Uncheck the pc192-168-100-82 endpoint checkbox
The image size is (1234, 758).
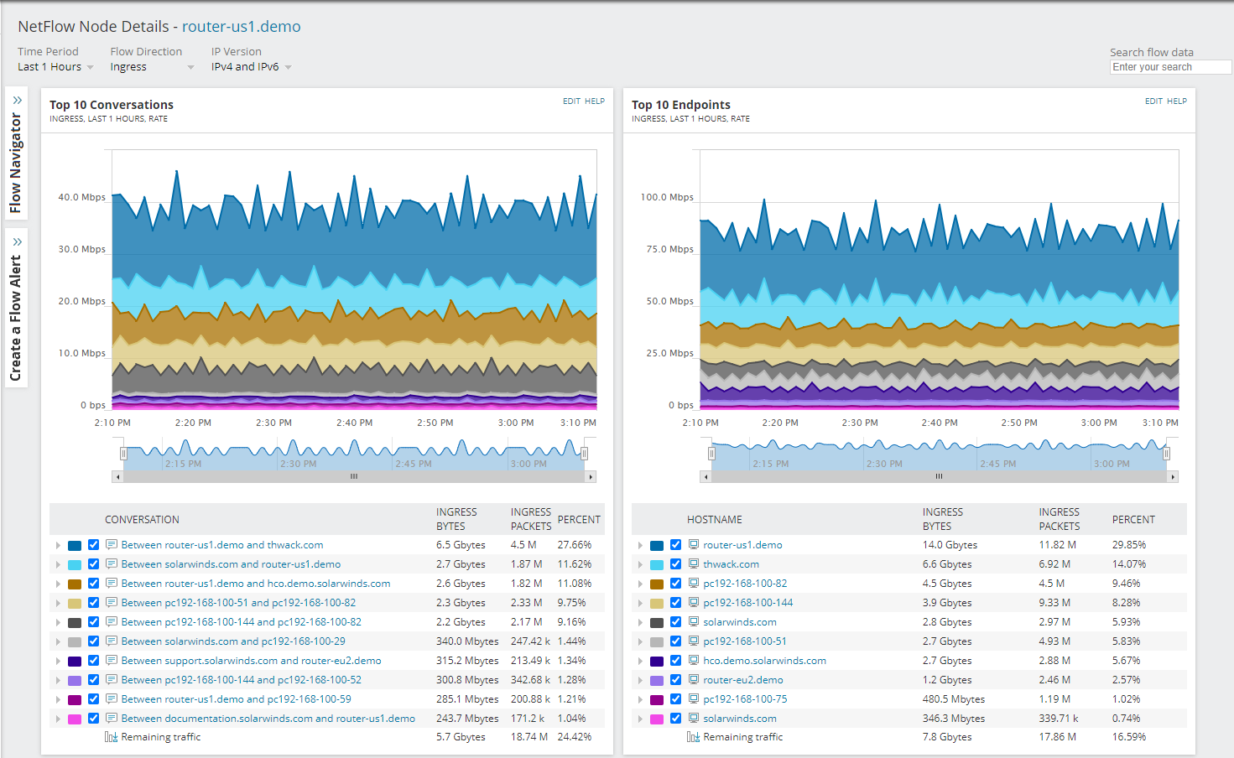pos(676,584)
